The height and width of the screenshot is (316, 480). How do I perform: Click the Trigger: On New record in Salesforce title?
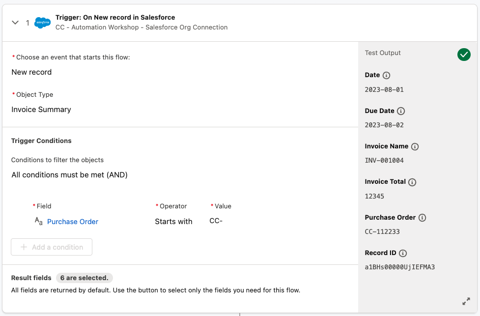(115, 17)
